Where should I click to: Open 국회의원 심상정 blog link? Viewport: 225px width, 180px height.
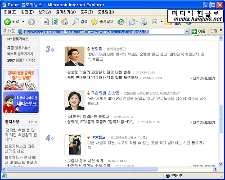[x=105, y=93]
